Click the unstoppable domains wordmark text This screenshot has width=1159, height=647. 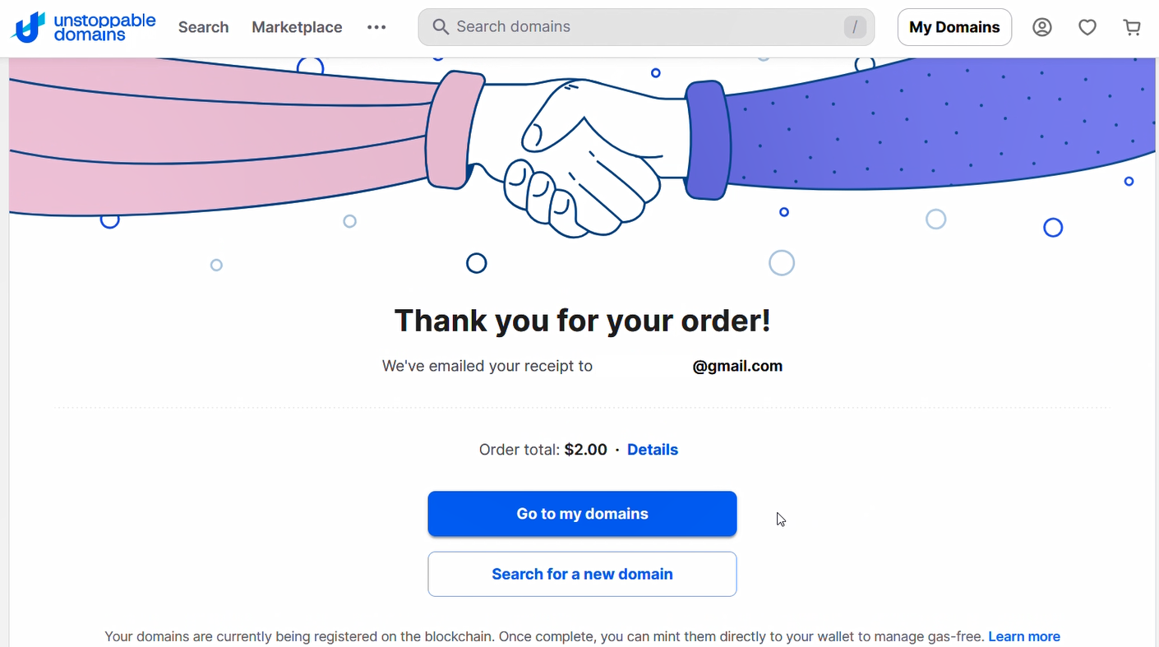pos(104,27)
